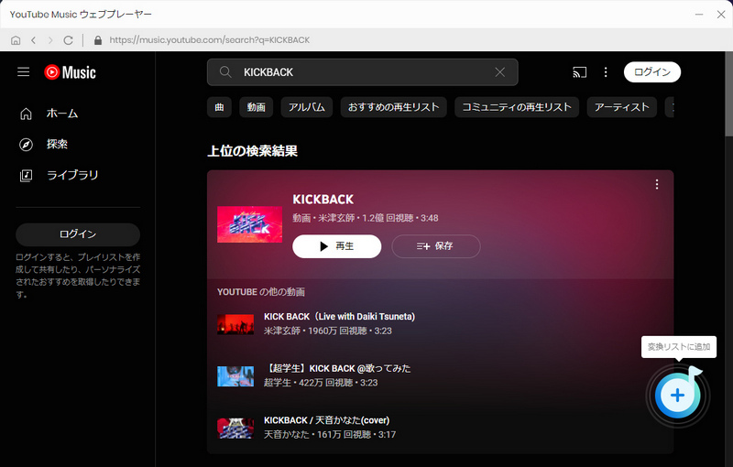Navigate back with the left arrow
The width and height of the screenshot is (733, 467).
[33, 40]
